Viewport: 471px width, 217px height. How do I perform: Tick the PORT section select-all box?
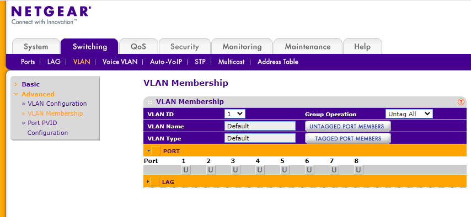(156, 151)
